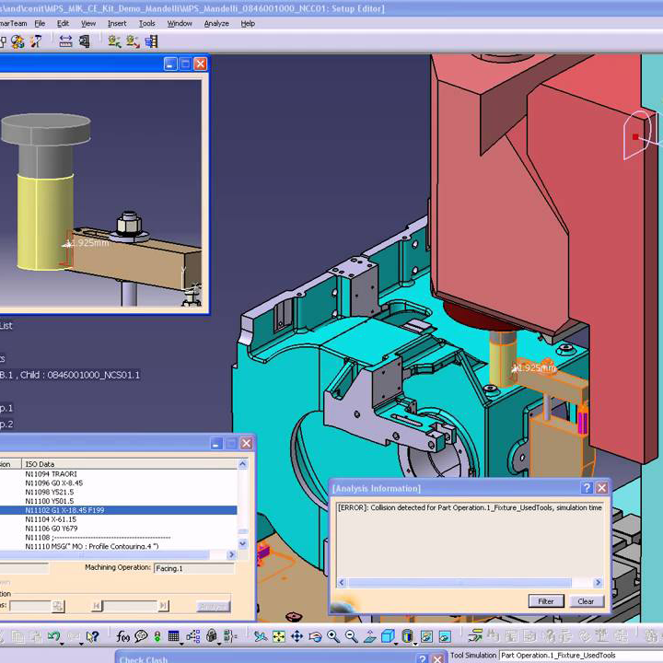Click the Undo arrow icon
The height and width of the screenshot is (663, 663).
54,636
